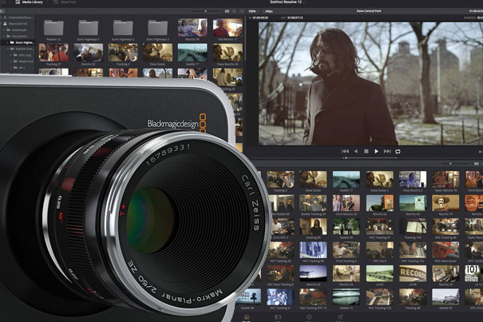Screen dimensions: 483x322
Task: Select the NYC Tracking 37 clip
Action: point(379,227)
